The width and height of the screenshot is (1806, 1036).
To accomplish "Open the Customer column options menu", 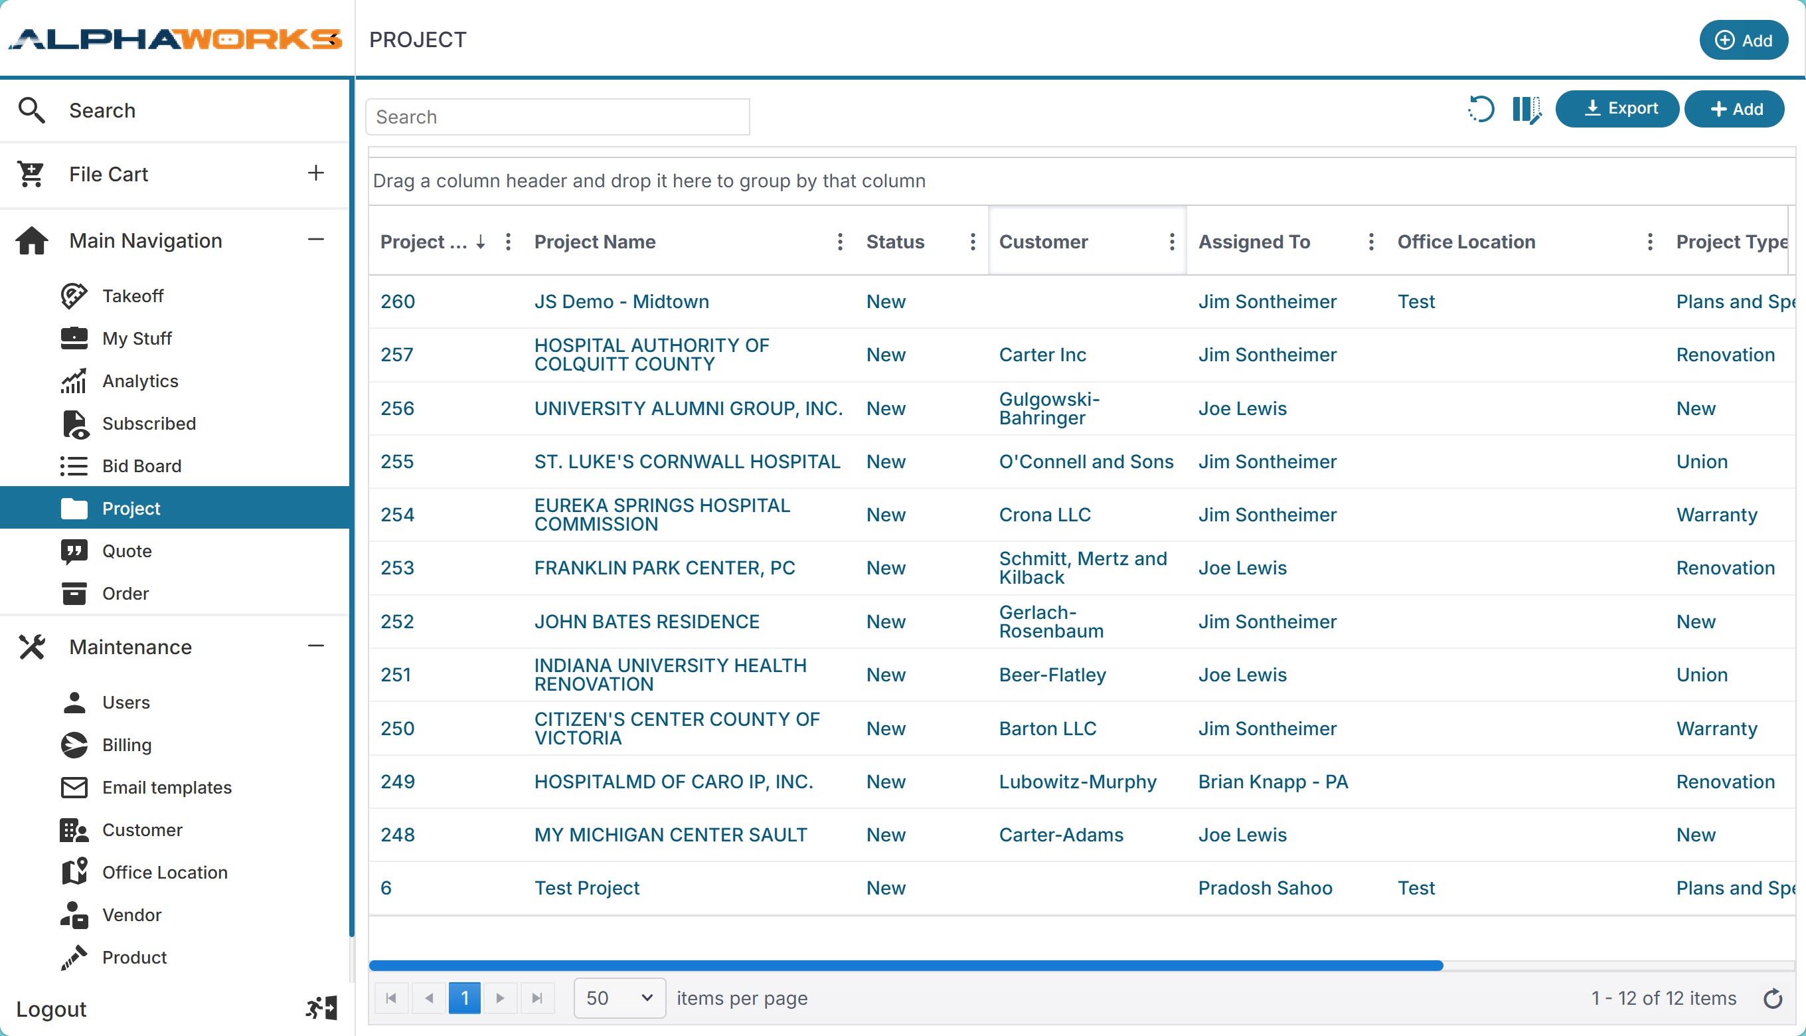I will coord(1171,242).
